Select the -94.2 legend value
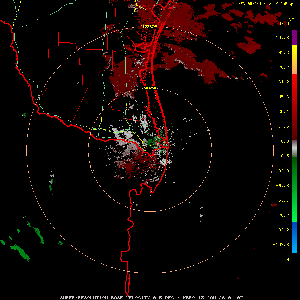 point(282,230)
